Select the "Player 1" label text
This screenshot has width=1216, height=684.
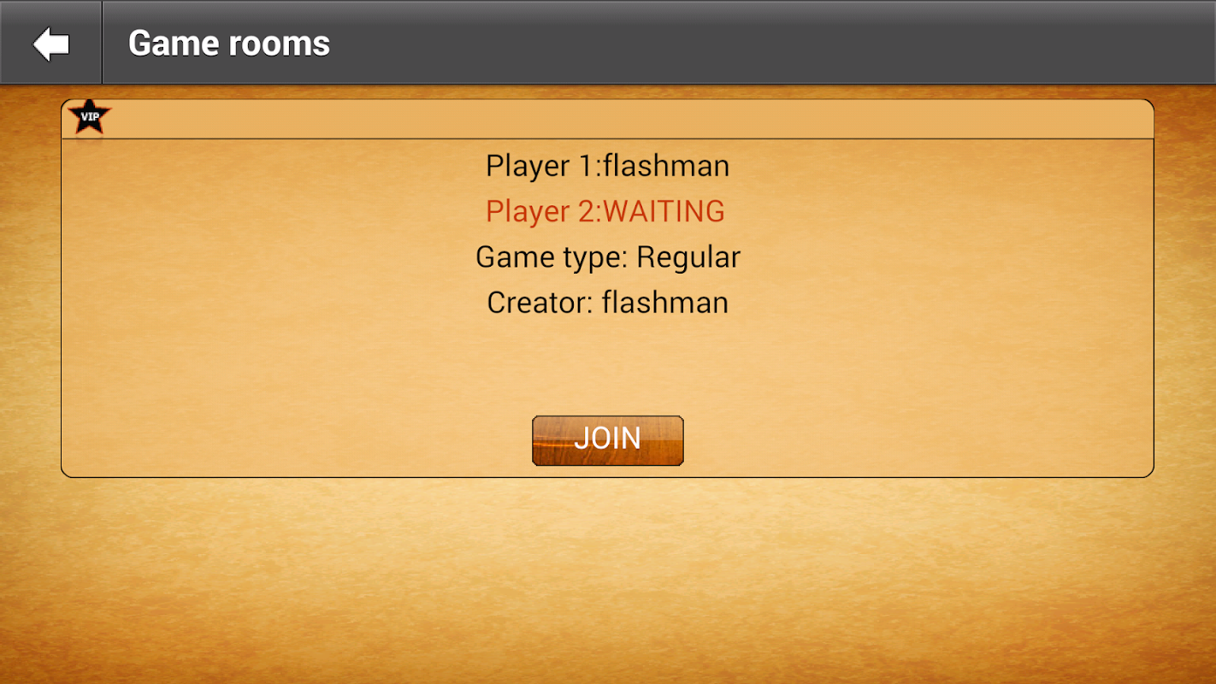(x=540, y=166)
